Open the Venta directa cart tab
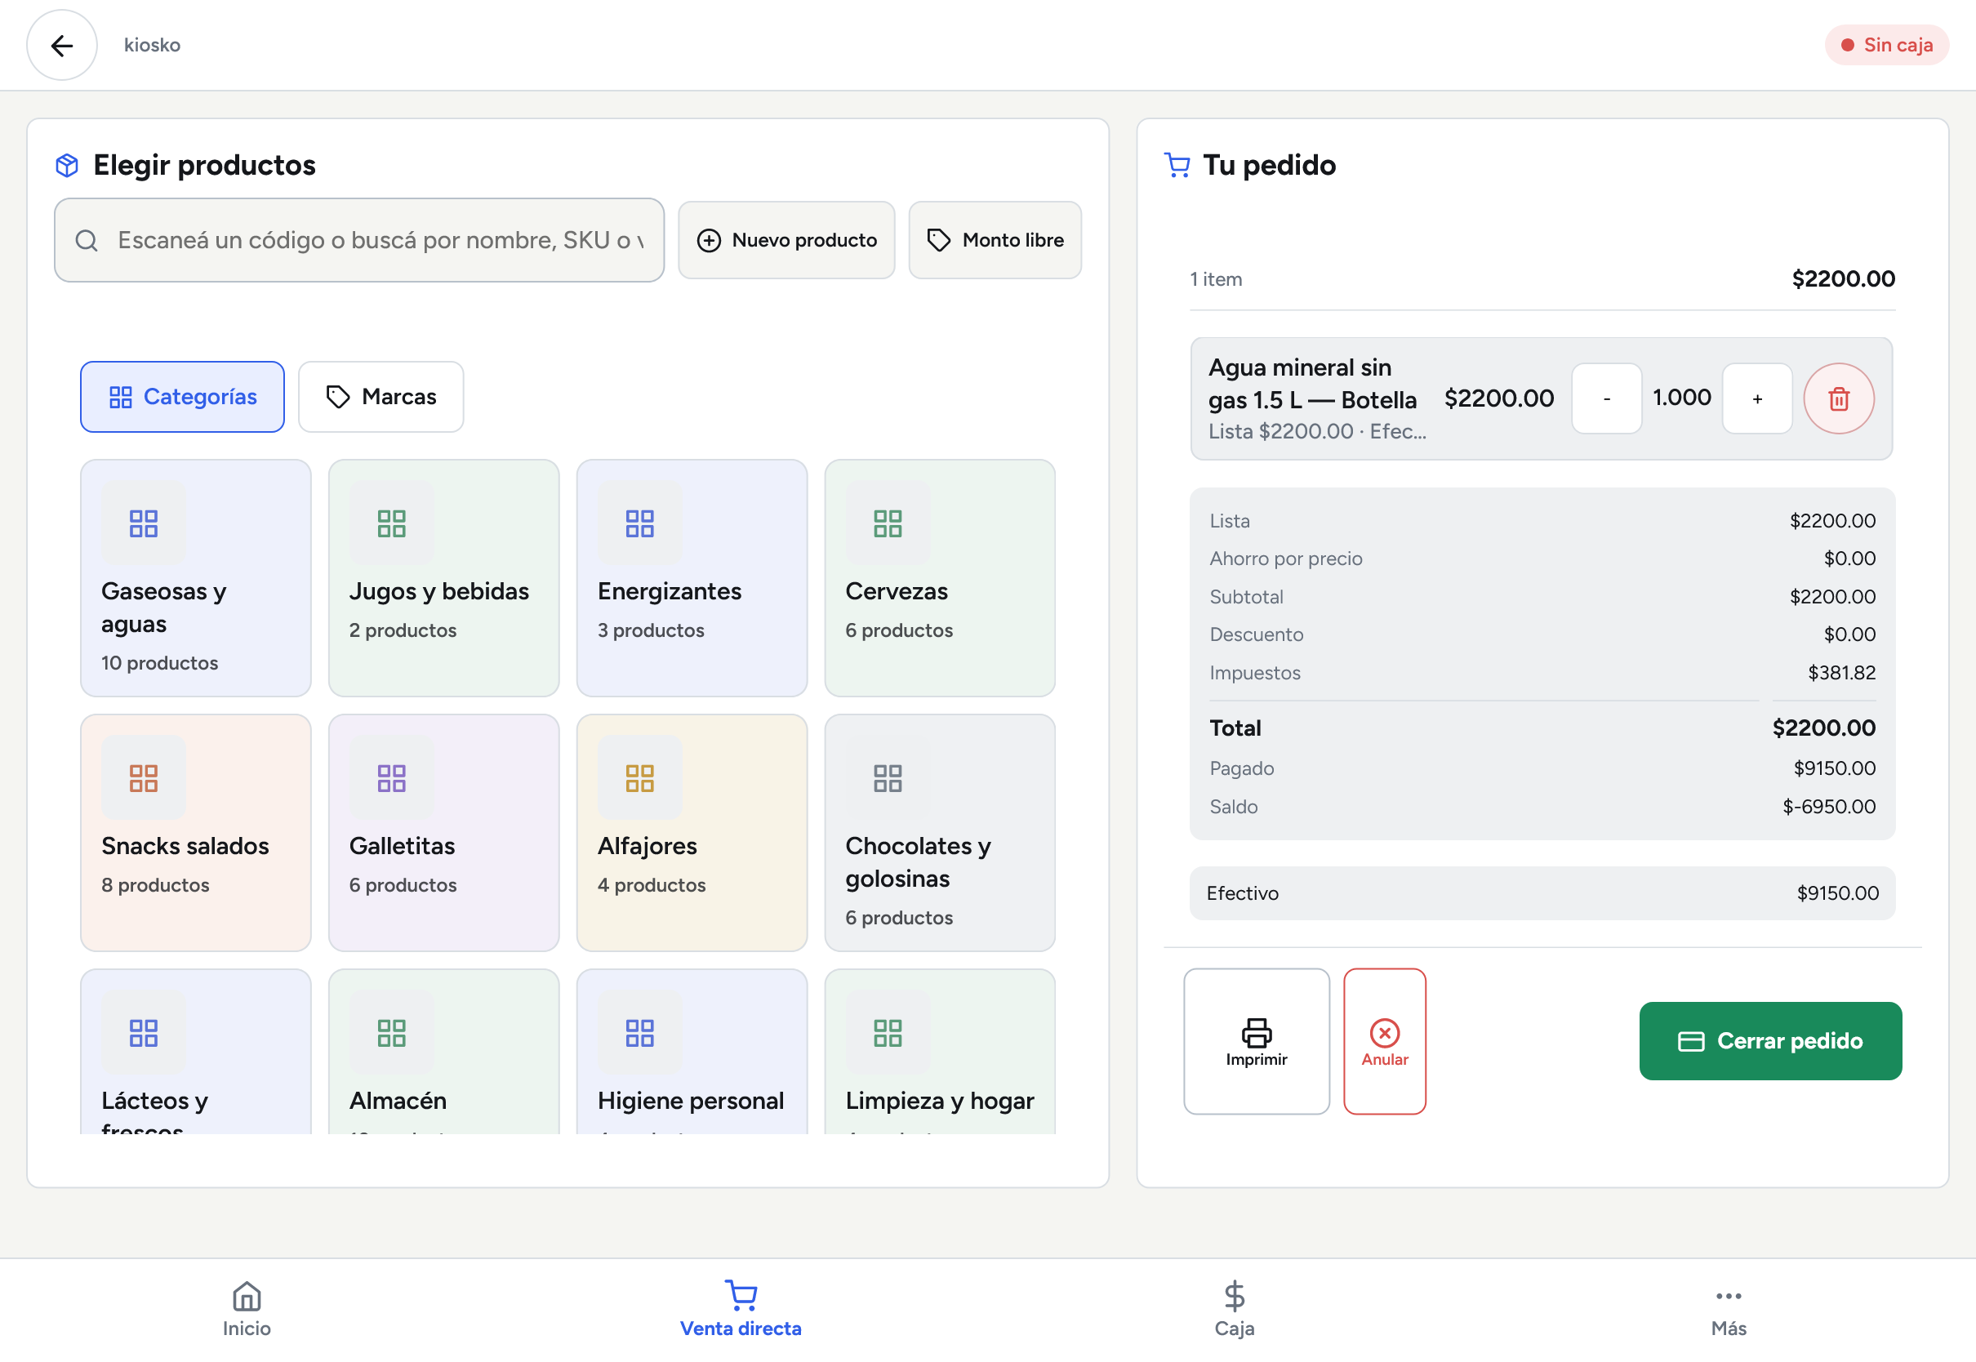Viewport: 1976px width, 1362px height. click(741, 1310)
